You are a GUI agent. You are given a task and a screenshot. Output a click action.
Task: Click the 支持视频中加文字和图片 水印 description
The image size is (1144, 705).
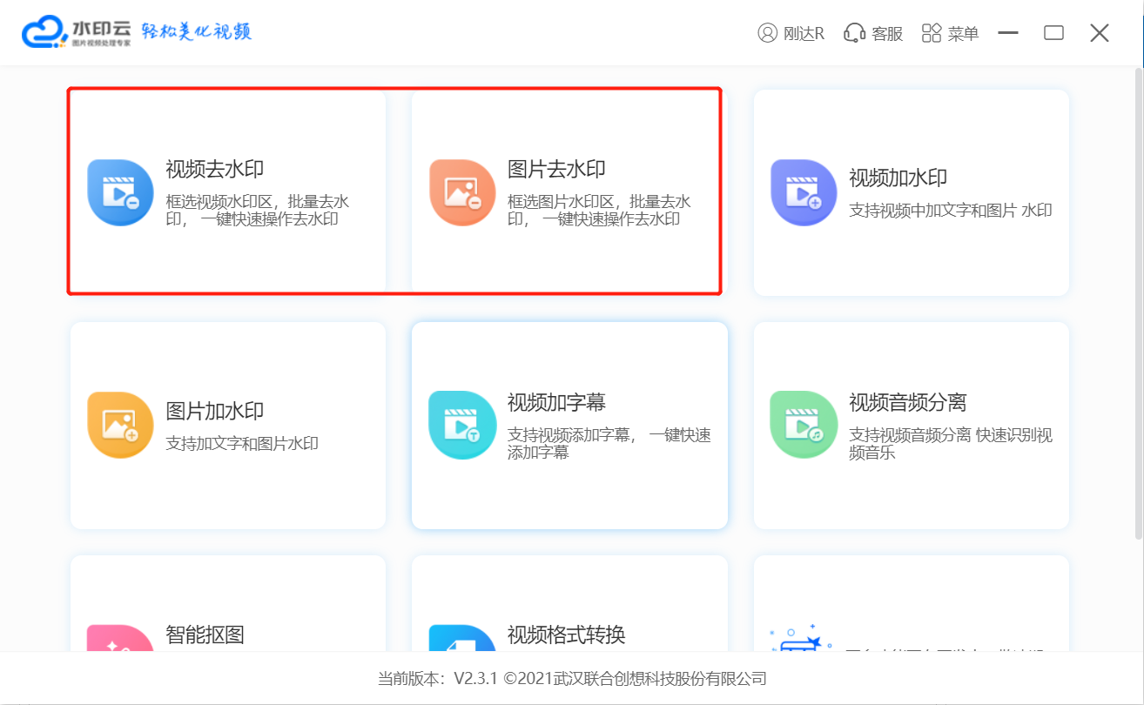(951, 211)
